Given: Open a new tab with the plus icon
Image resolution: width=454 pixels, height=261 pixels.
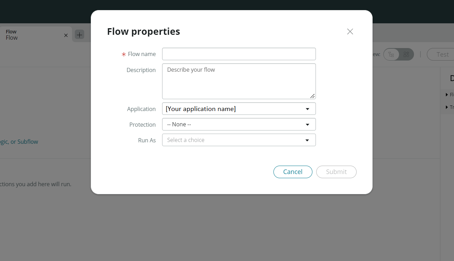Looking at the screenshot, I should pos(79,34).
